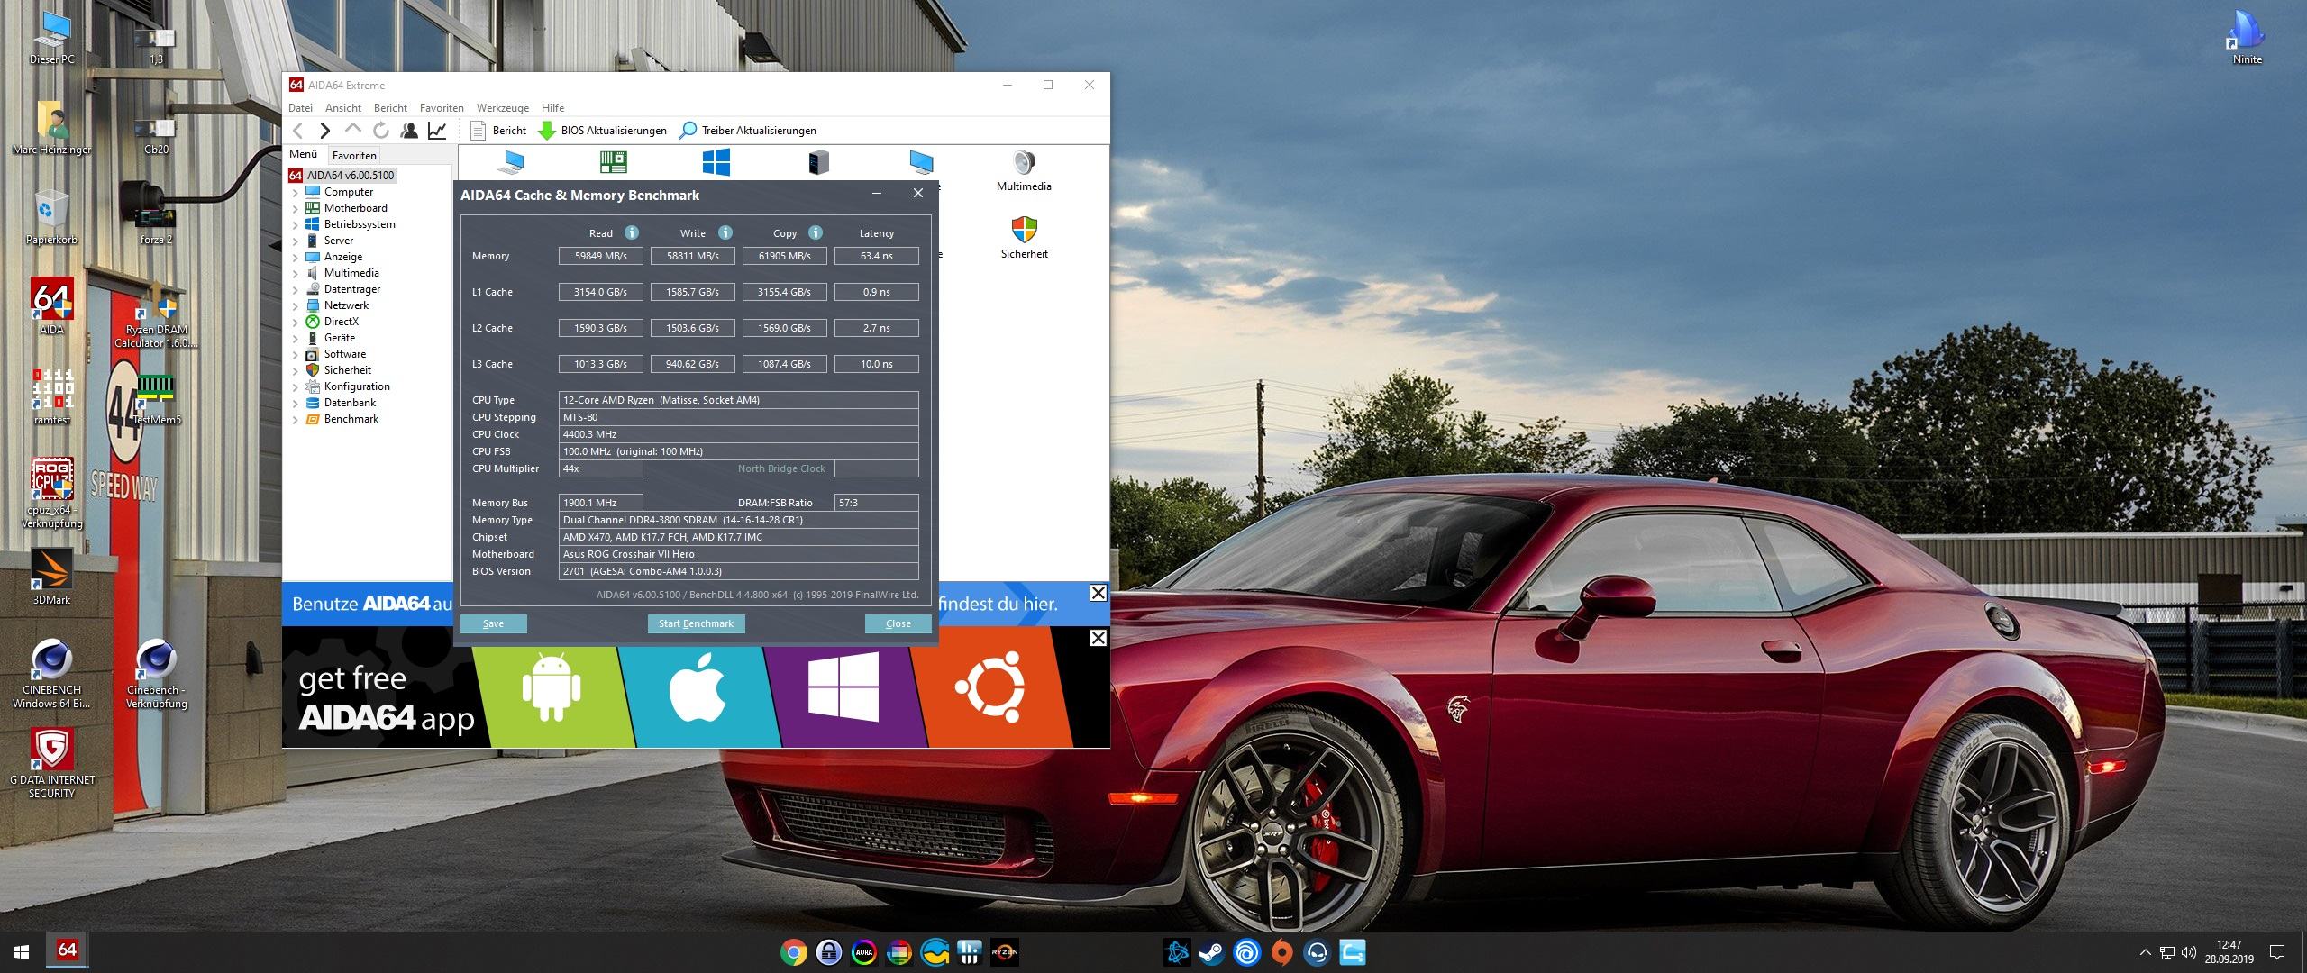Close the blue AIDA64 banner ad

click(1098, 593)
